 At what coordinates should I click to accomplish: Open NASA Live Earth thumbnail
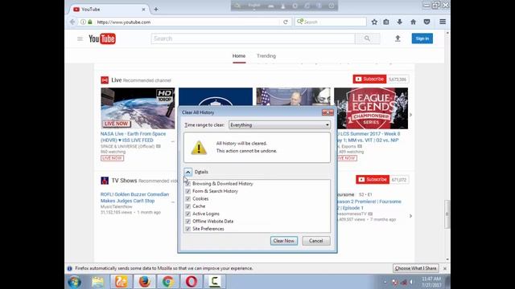click(x=138, y=108)
